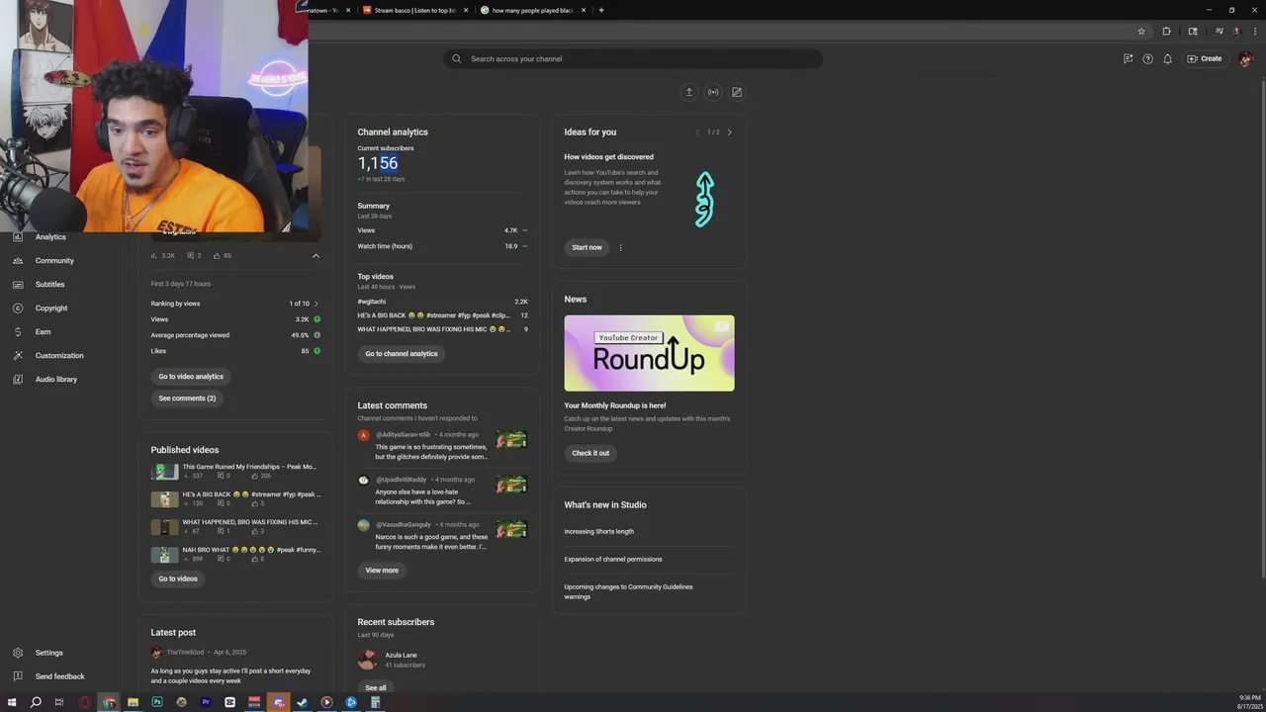The height and width of the screenshot is (712, 1266).
Task: Open Steam from the taskbar
Action: coord(303,702)
